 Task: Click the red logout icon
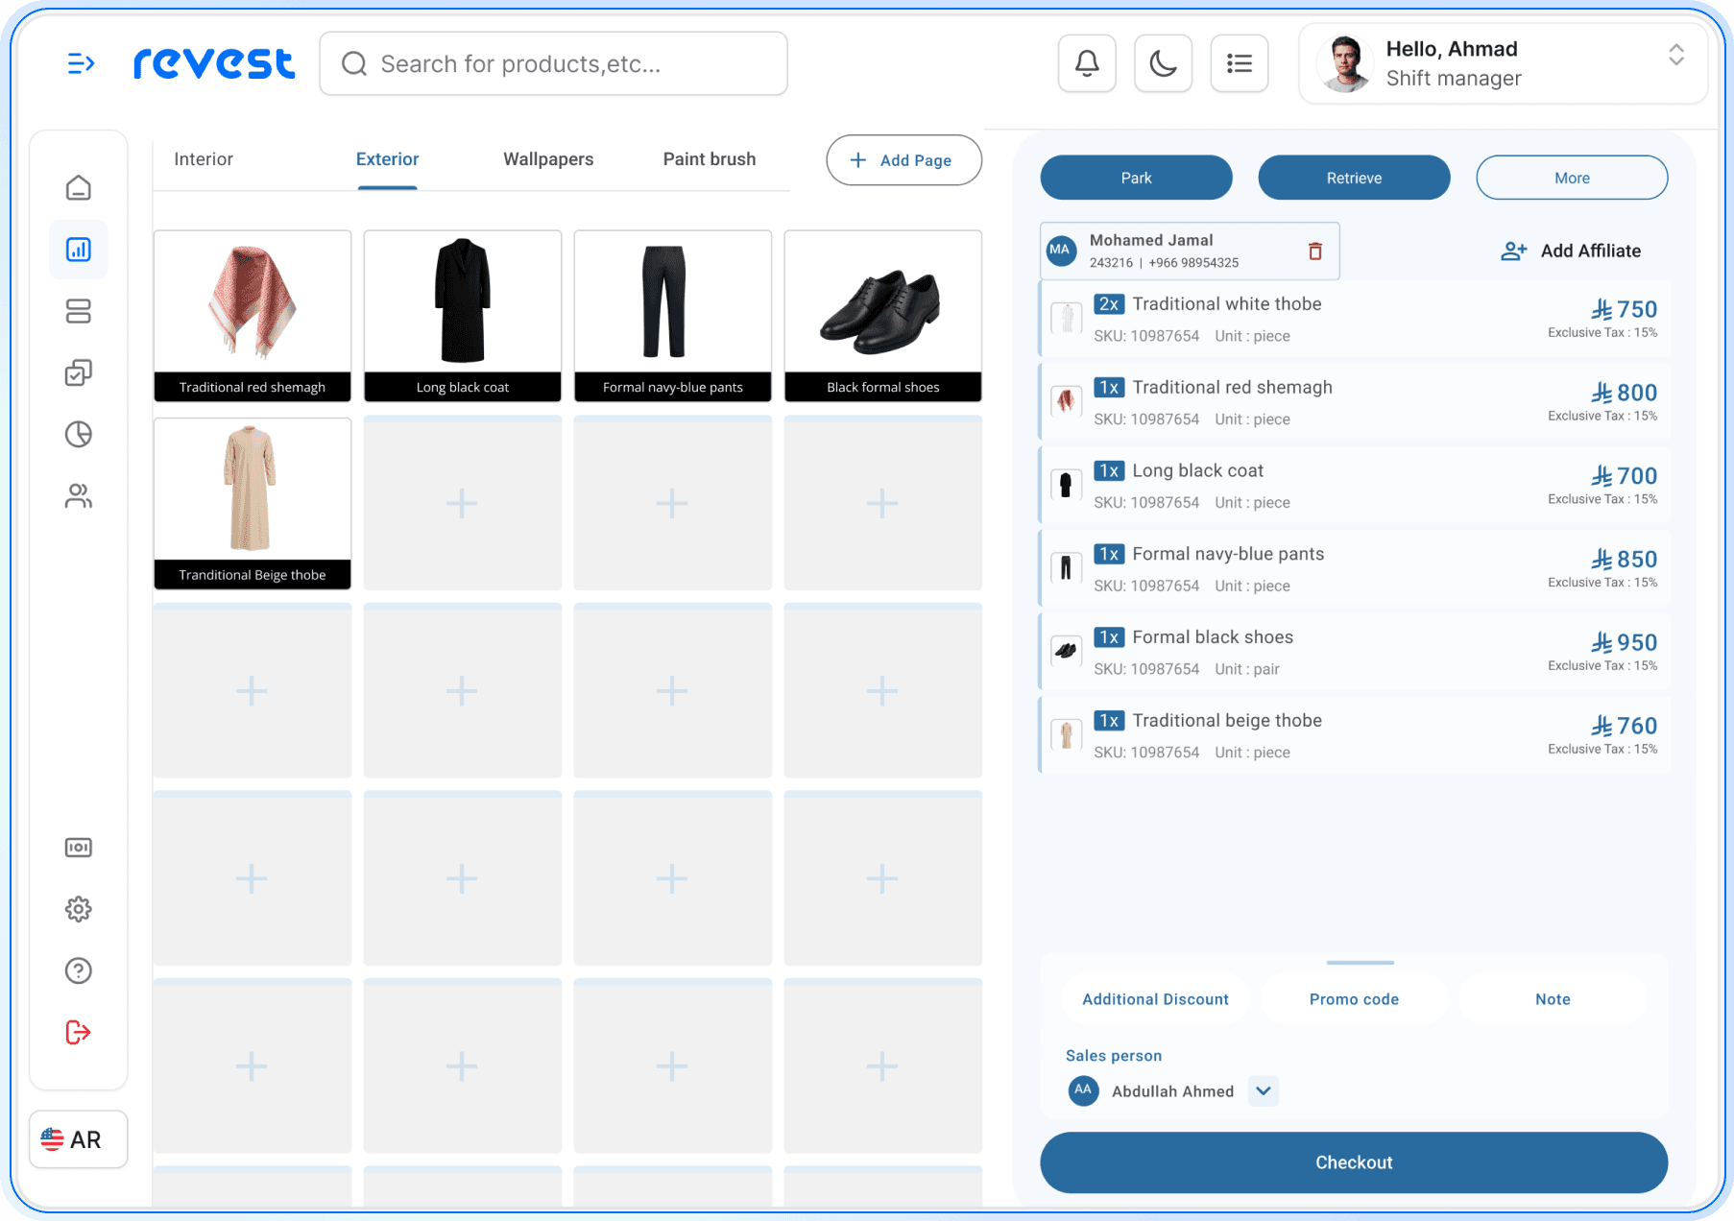[79, 1032]
